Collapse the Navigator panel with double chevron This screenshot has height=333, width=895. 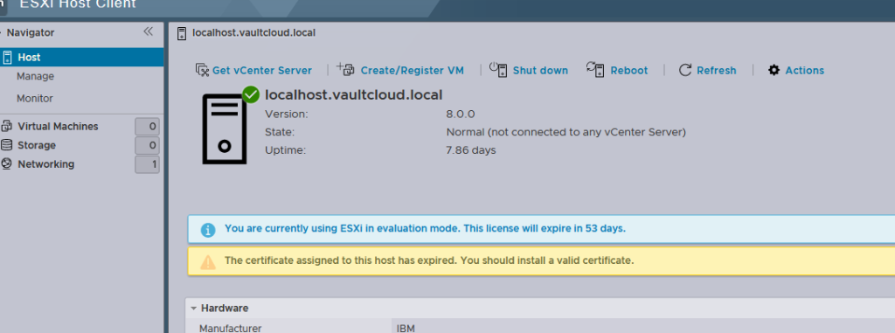(x=149, y=31)
